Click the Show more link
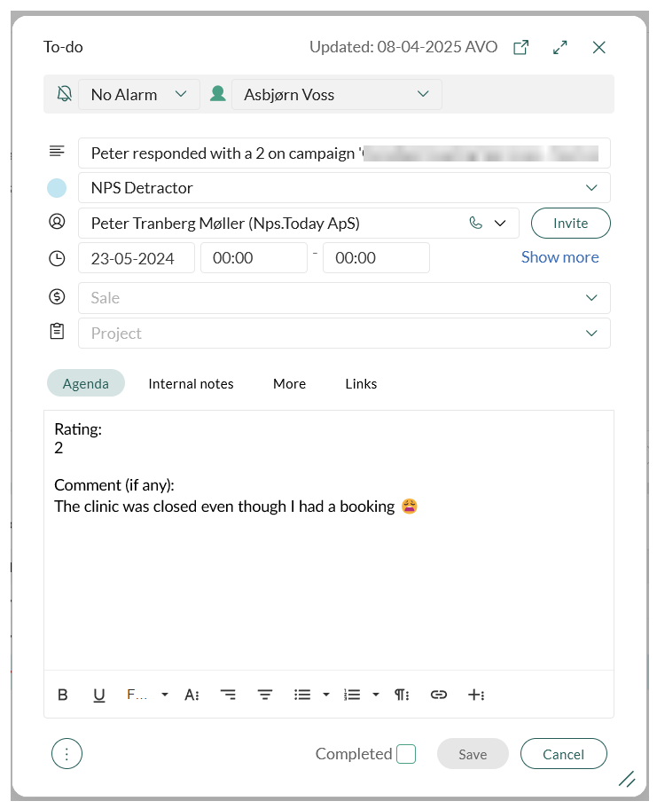Image resolution: width=657 pixels, height=809 pixels. coord(559,257)
